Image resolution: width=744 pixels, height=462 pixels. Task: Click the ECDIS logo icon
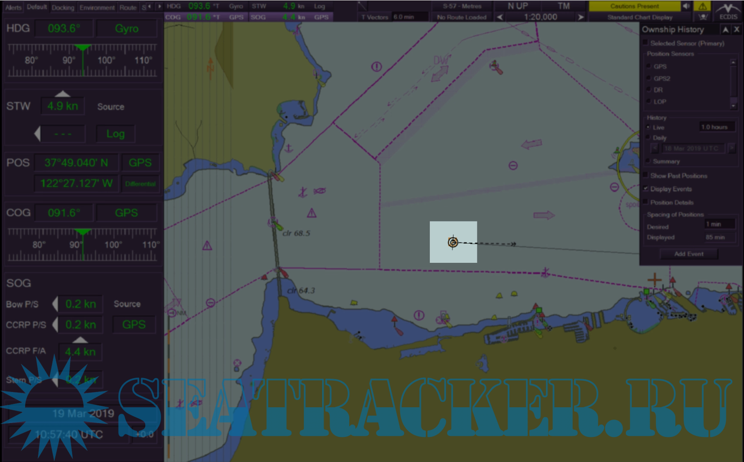pyautogui.click(x=728, y=11)
